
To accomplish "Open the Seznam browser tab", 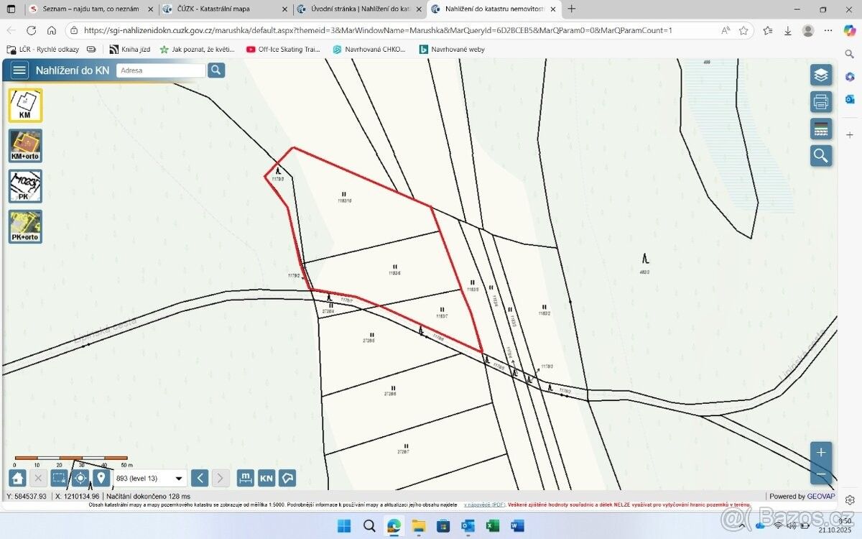I will (x=90, y=9).
